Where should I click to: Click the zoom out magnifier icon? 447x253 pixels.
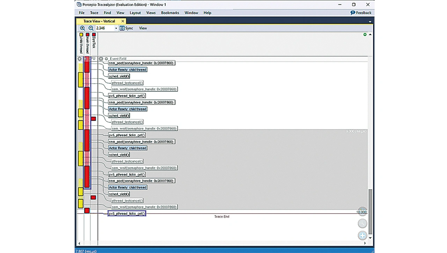pyautogui.click(x=91, y=28)
